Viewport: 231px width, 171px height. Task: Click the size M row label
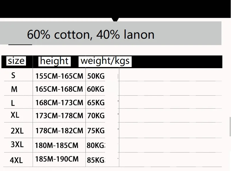(14, 89)
